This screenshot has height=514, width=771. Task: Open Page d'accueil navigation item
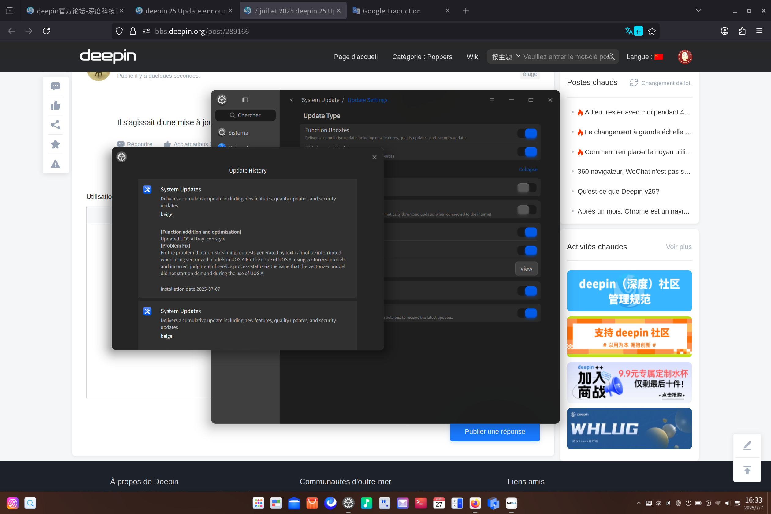pos(356,57)
